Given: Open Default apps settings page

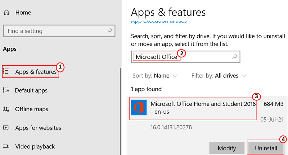Looking at the screenshot, I should [31, 90].
